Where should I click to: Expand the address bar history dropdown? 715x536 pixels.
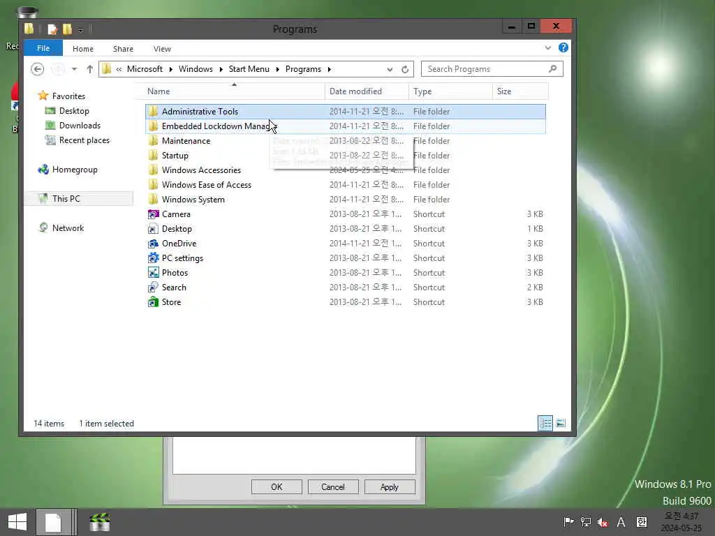coord(390,69)
